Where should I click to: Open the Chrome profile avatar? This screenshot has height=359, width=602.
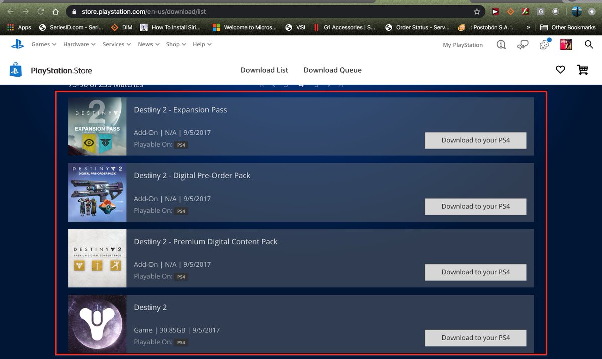click(577, 11)
